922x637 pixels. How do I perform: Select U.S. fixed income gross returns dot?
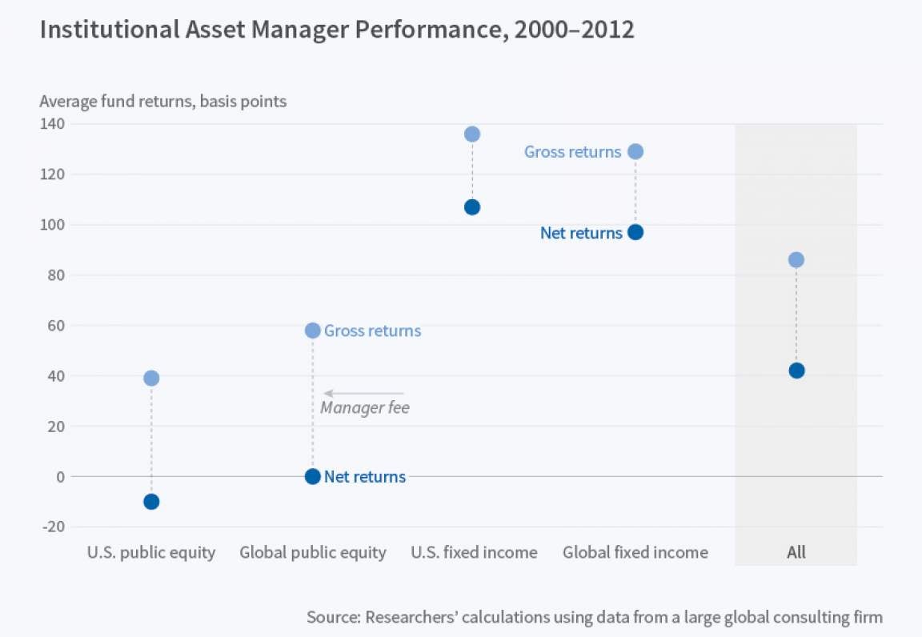pyautogui.click(x=472, y=134)
